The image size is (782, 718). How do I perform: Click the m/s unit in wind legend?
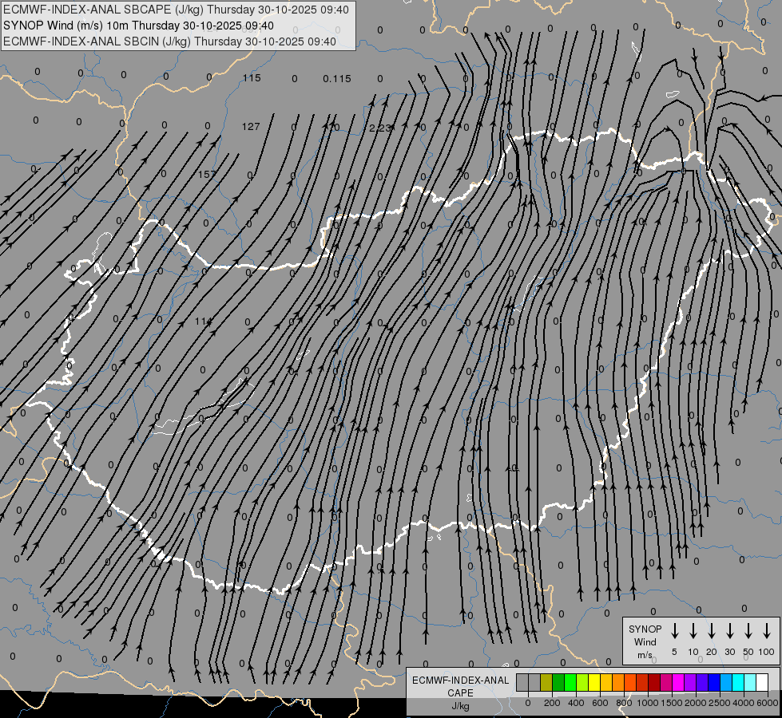(645, 655)
